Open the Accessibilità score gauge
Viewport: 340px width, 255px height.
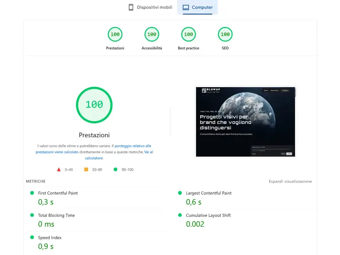[152, 34]
